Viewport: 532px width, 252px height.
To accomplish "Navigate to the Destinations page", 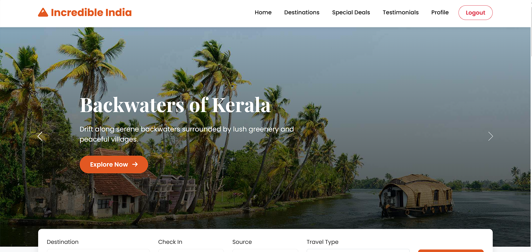I will tap(302, 12).
